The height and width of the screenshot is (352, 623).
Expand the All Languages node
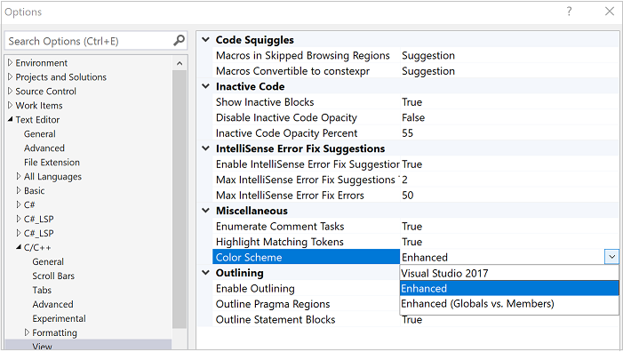tap(19, 176)
